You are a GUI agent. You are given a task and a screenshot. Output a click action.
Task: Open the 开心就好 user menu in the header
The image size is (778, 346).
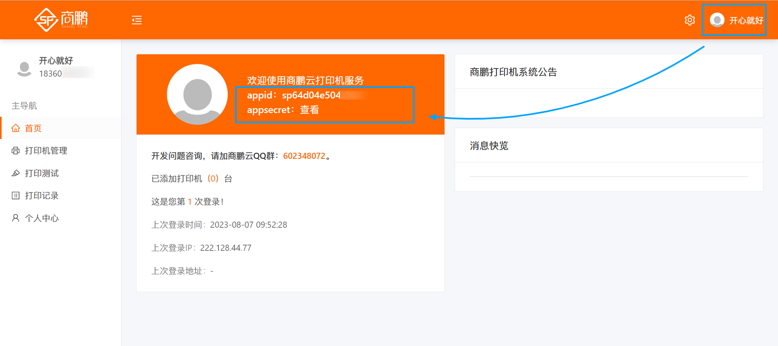click(x=746, y=21)
